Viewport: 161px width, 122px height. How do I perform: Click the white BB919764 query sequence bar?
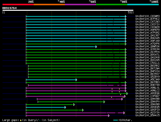click(68, 10)
